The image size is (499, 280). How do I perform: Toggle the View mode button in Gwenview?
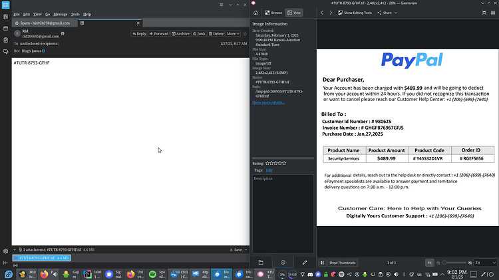click(x=294, y=13)
